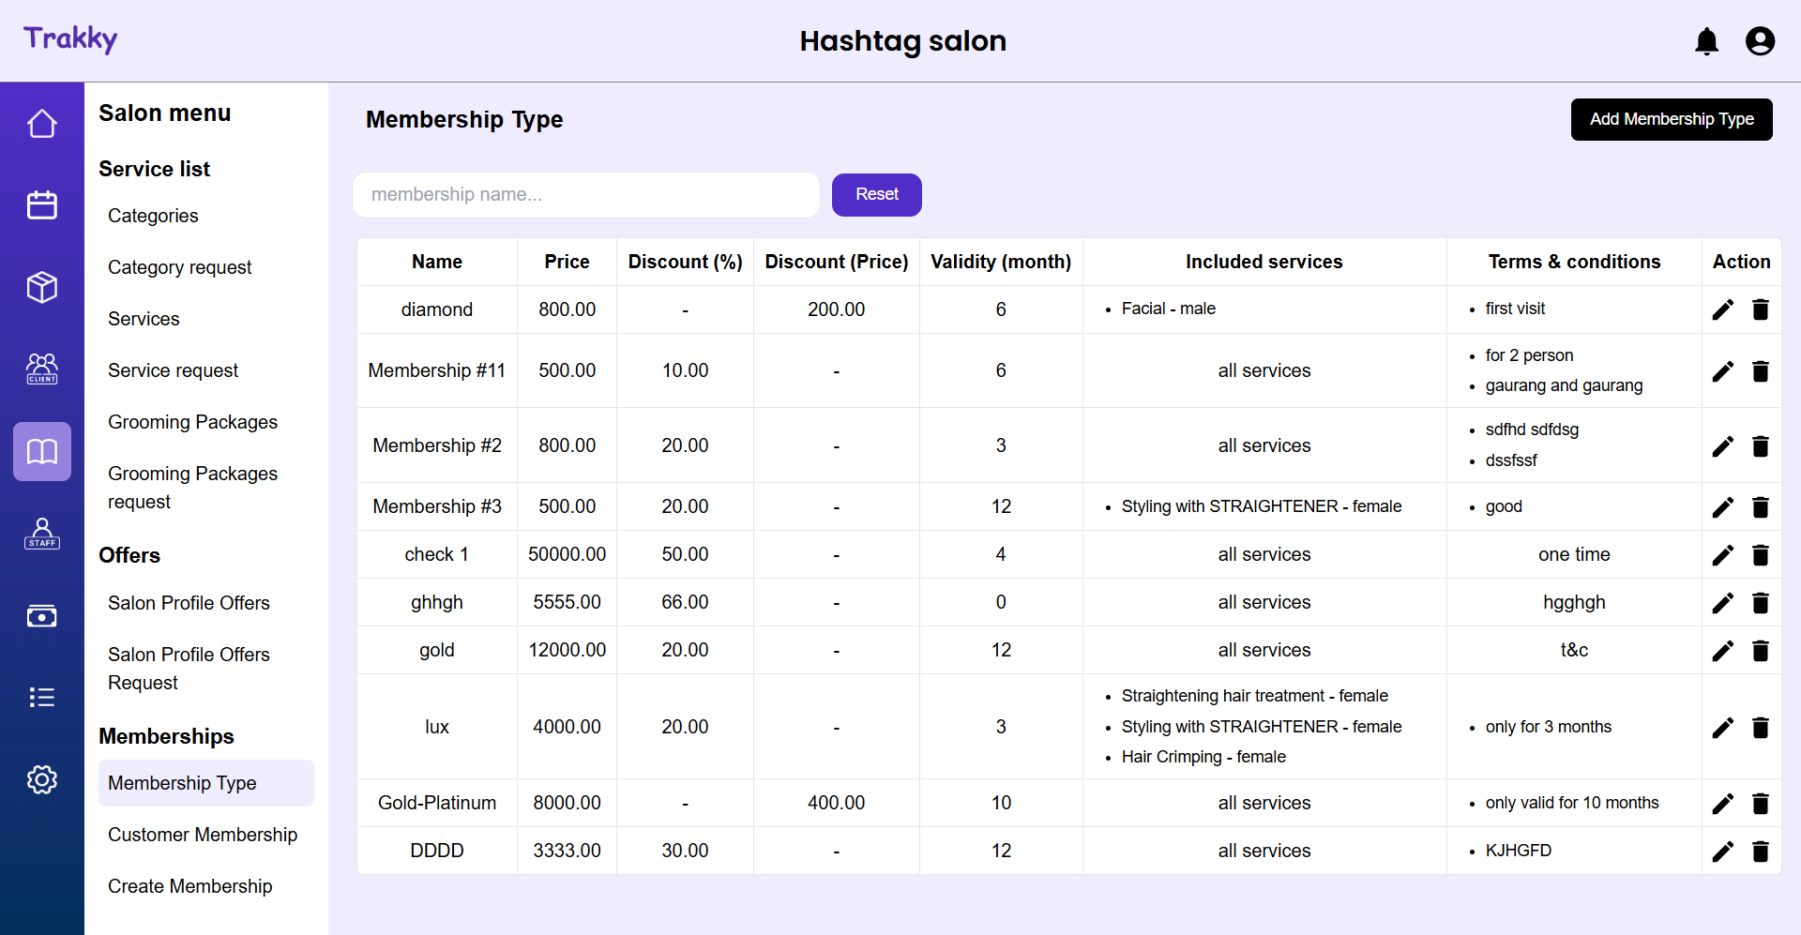Screen dimensions: 1801x935
Task: Open Customer Membership menu item
Action: coord(203,835)
